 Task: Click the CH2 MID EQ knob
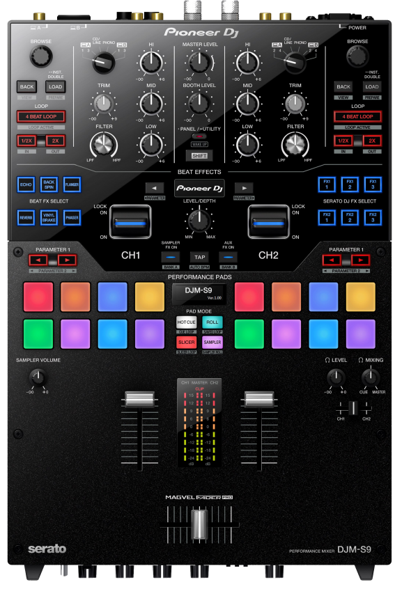pyautogui.click(x=247, y=104)
